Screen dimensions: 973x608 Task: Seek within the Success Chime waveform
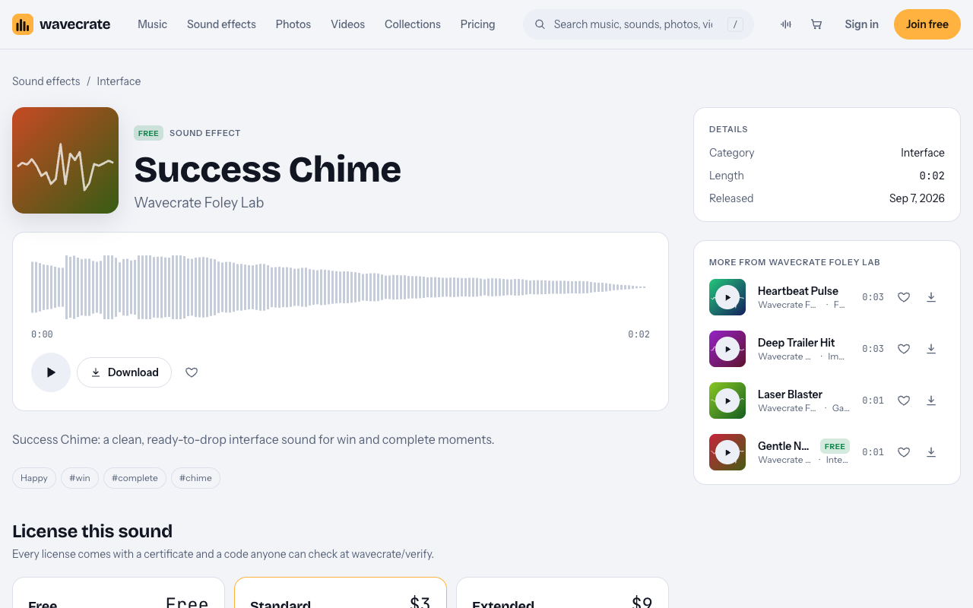(x=341, y=287)
